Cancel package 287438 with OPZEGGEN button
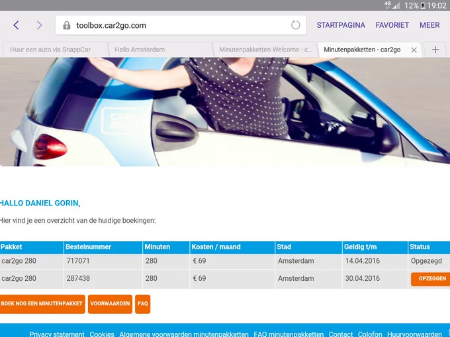Viewport: 450px width, 337px height. coord(431,279)
